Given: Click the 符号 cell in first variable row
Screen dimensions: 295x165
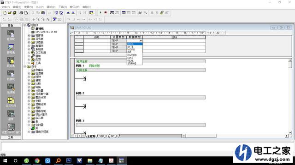Looking at the screenshot, I should [97, 41].
